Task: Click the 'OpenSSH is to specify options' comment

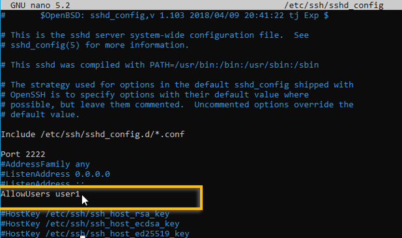Action: [x=154, y=95]
